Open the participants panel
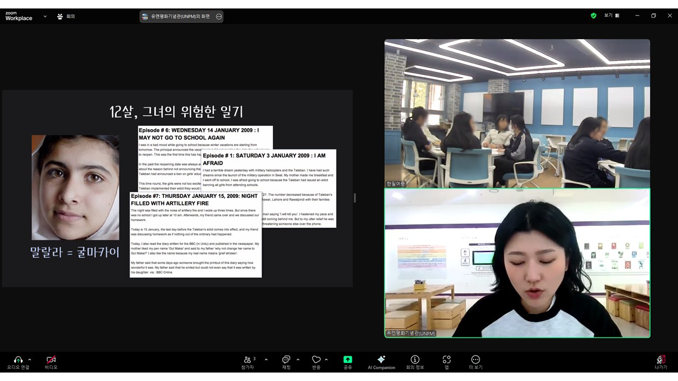The width and height of the screenshot is (678, 381). click(247, 360)
